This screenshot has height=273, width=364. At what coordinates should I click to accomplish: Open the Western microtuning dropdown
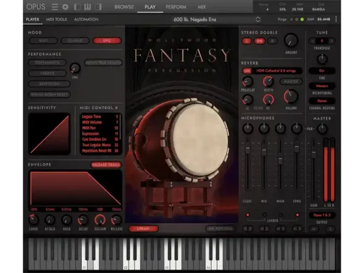coord(322,86)
